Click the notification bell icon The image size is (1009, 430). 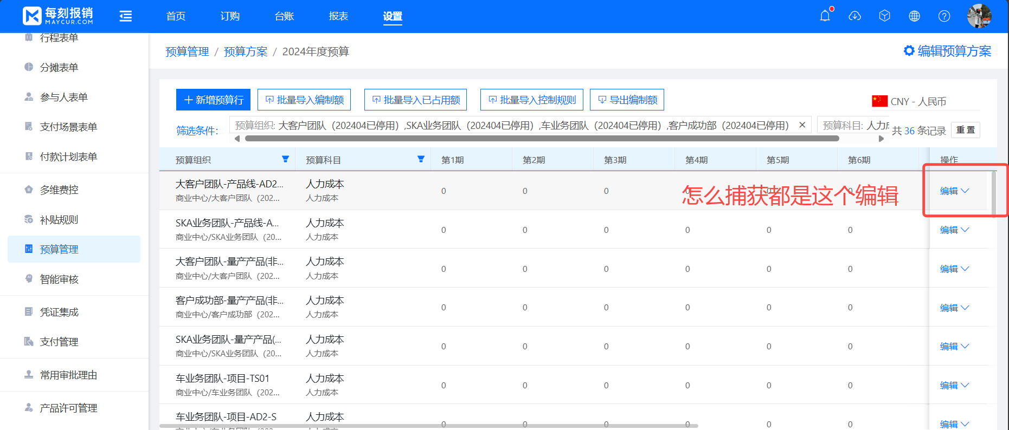click(825, 16)
